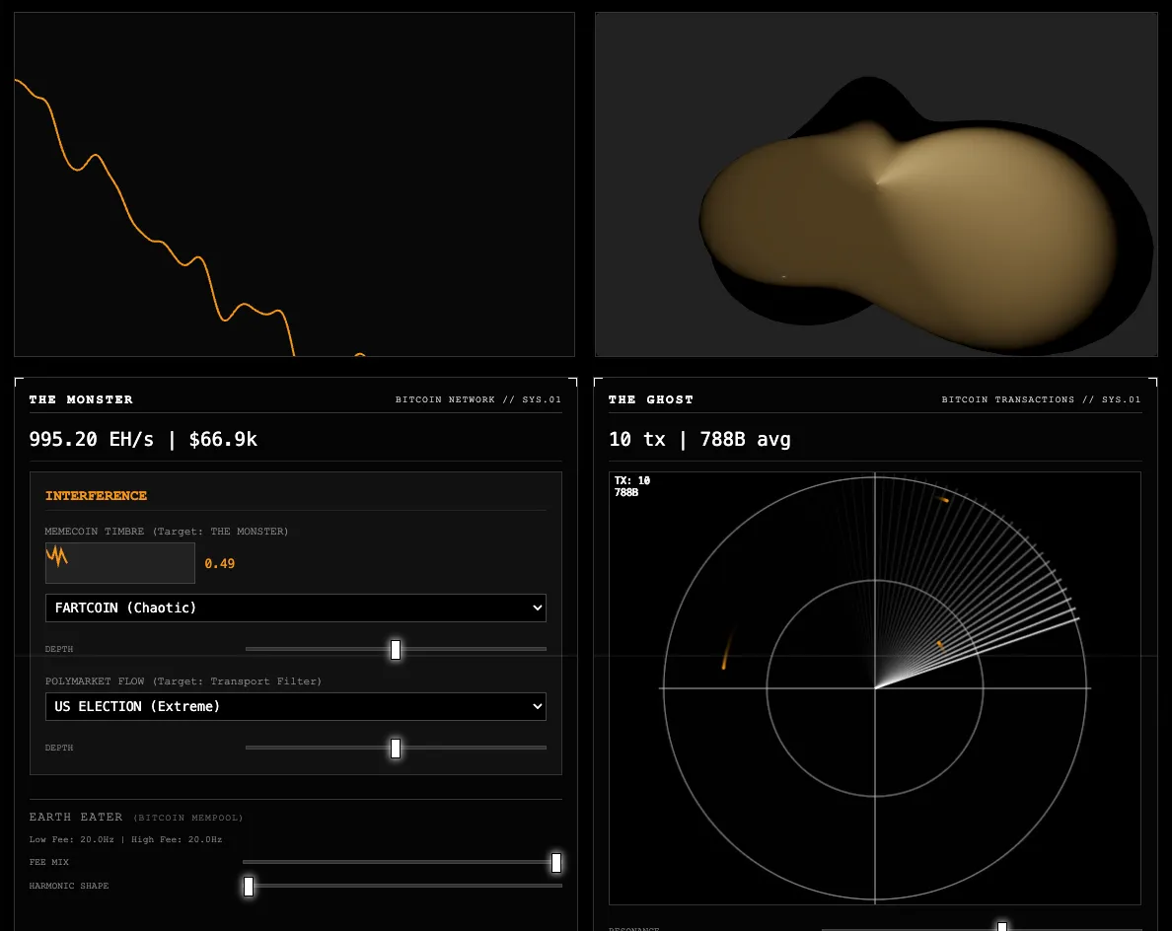Click the Resonance slider handle in The Ghost

[x=1002, y=927]
